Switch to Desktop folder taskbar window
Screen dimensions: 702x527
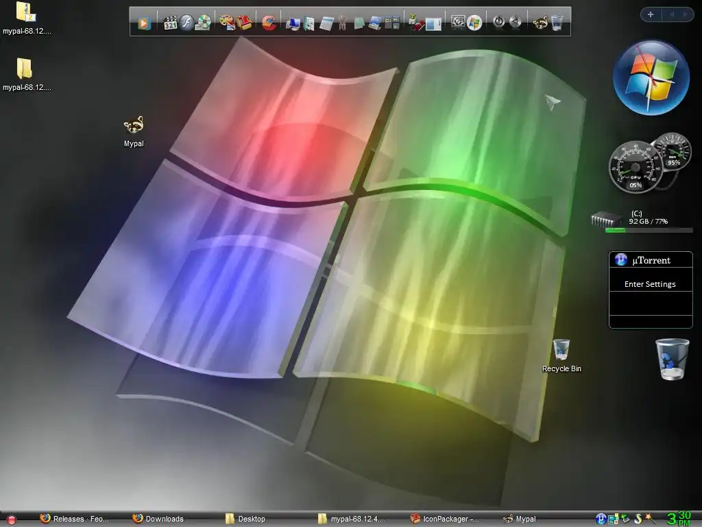point(245,519)
